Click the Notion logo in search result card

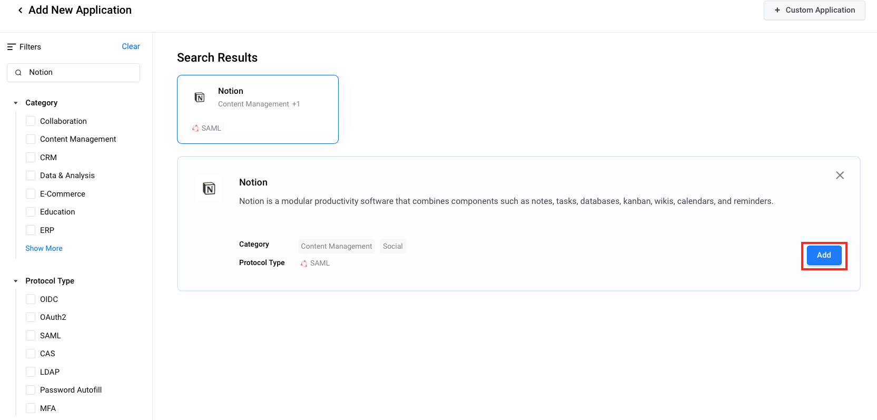coord(200,97)
